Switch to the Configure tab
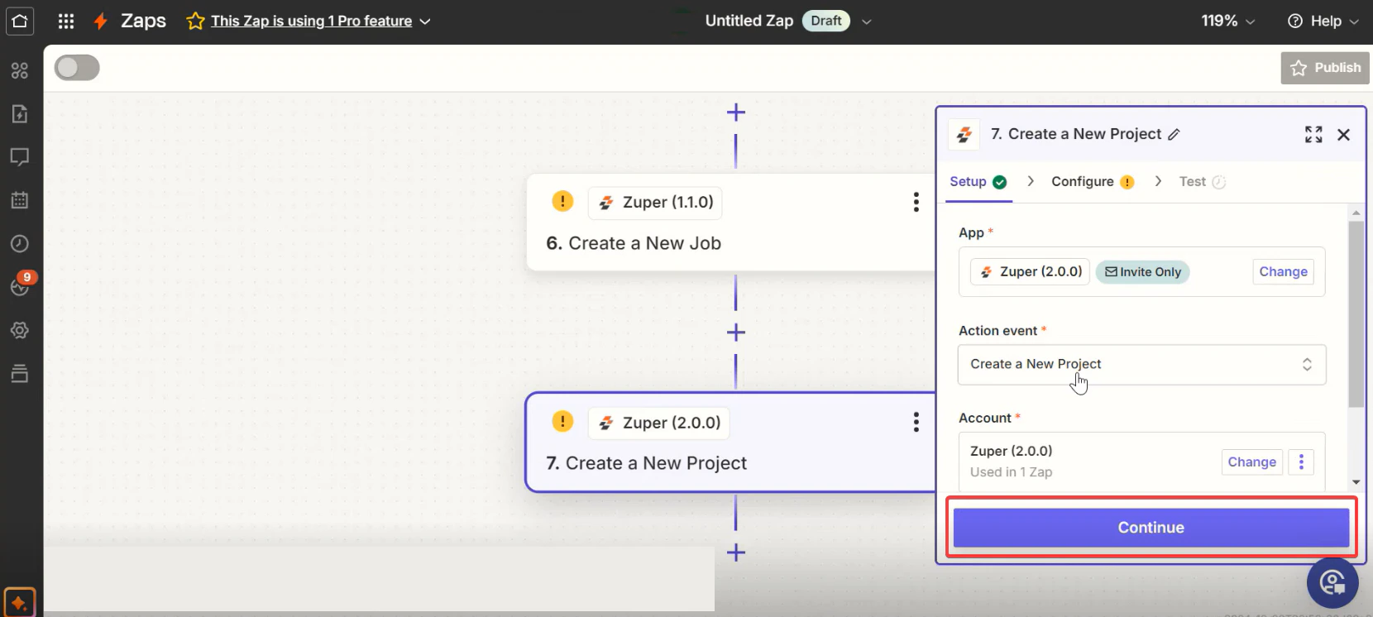The width and height of the screenshot is (1373, 617). click(1093, 182)
